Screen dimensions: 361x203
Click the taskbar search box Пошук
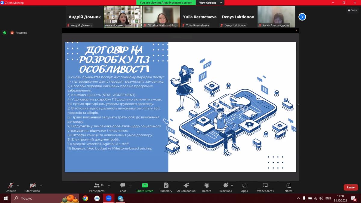(x=45, y=198)
